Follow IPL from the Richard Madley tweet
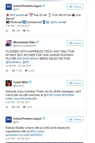 point(75,119)
